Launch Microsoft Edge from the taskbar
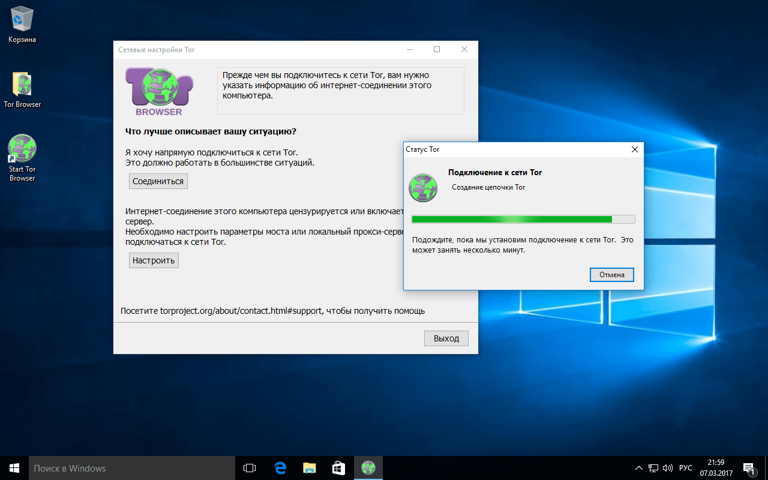 point(280,468)
